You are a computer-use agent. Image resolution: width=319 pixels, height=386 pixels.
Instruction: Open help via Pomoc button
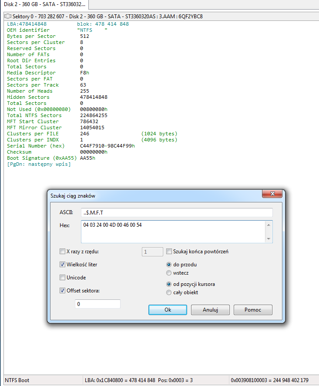pos(253,310)
